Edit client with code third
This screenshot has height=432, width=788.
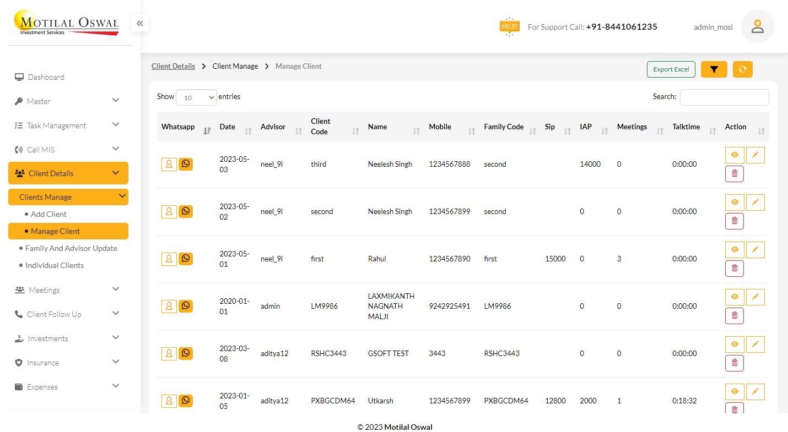[x=755, y=155]
